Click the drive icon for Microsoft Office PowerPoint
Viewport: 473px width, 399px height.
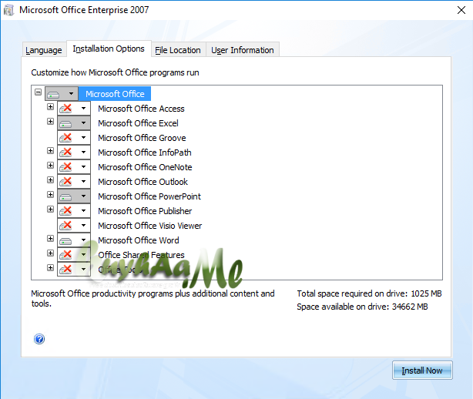[65, 197]
